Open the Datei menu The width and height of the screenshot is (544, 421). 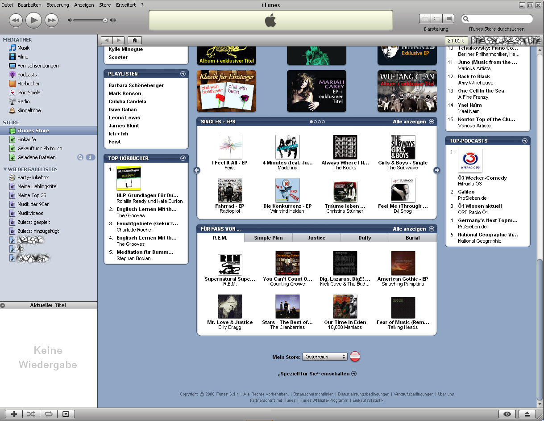8,5
